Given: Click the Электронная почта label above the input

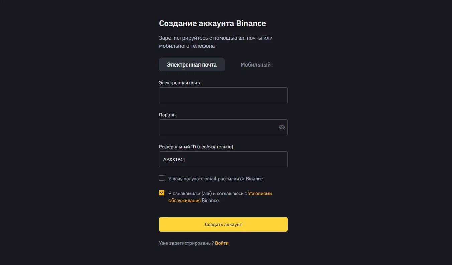Looking at the screenshot, I should [x=180, y=83].
